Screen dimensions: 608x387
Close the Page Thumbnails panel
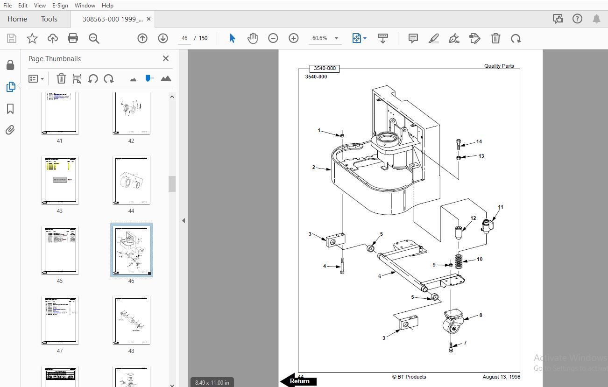coord(165,58)
